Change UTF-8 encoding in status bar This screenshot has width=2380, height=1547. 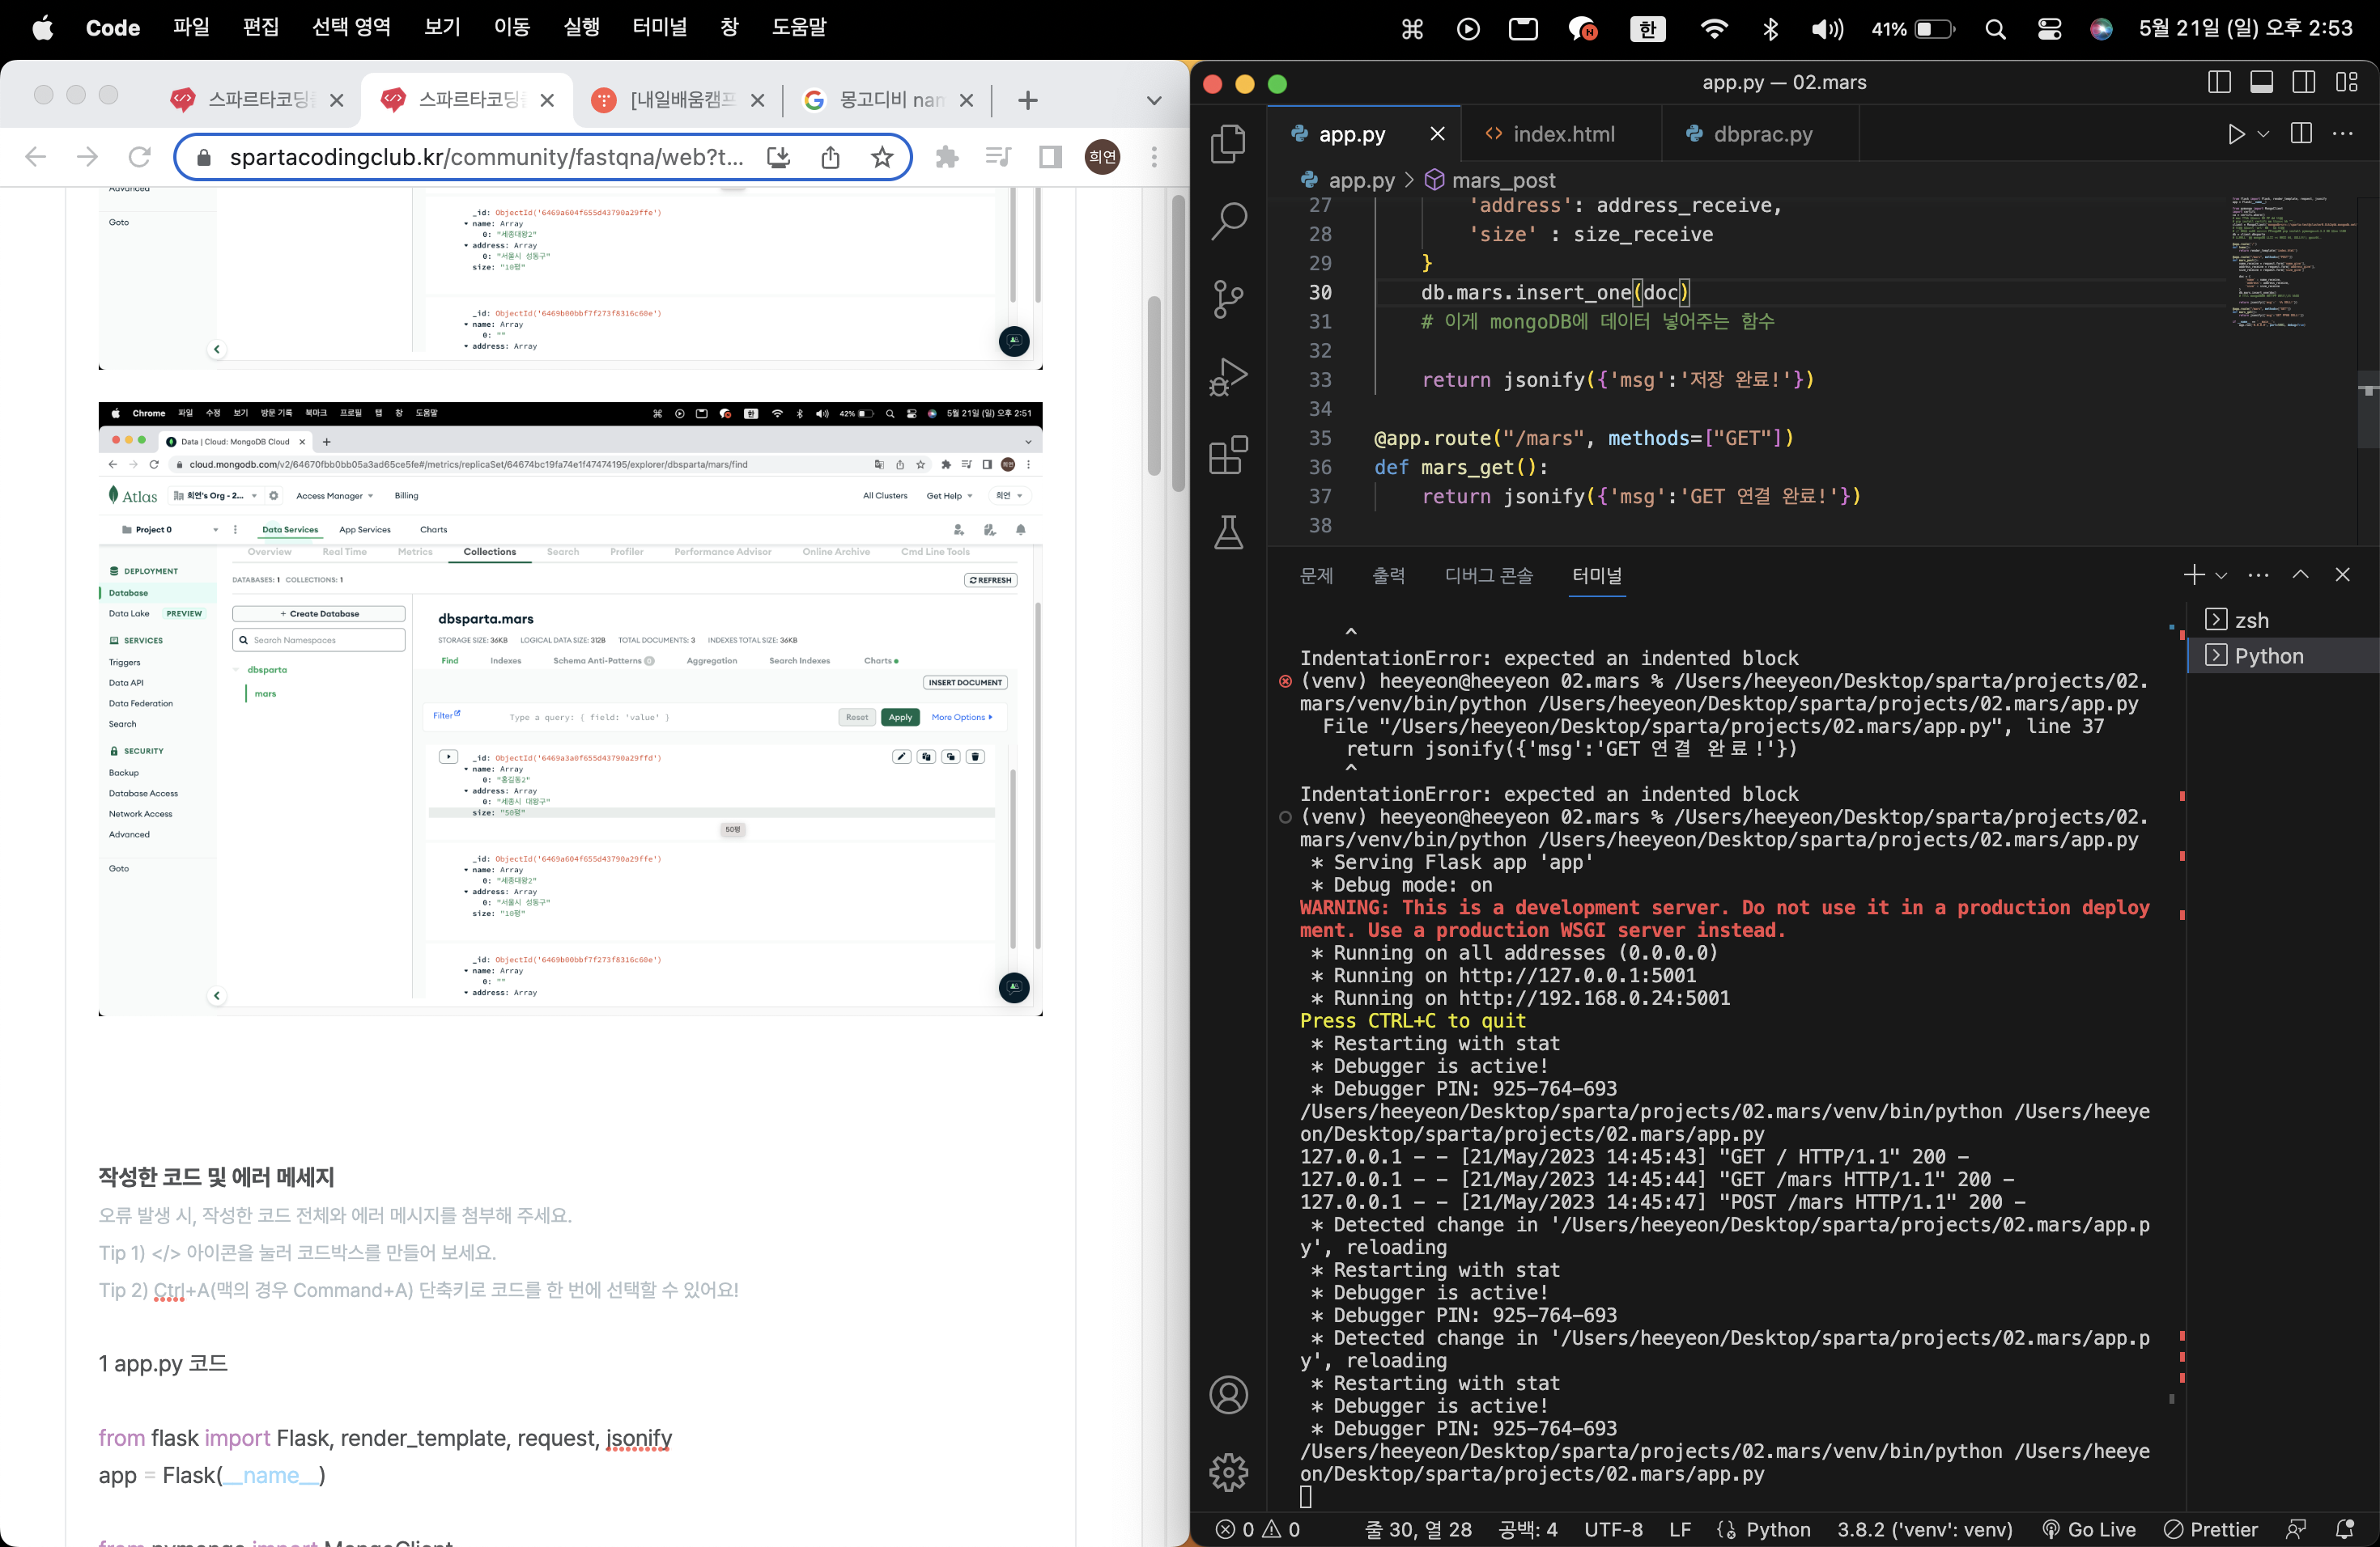pos(1613,1529)
